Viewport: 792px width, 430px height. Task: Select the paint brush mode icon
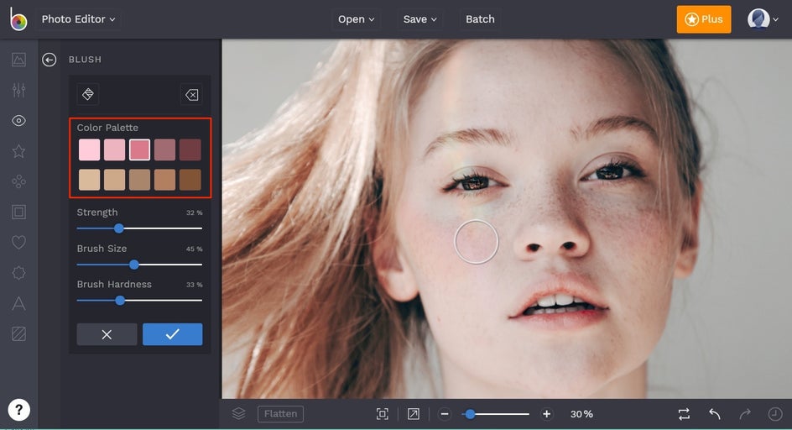88,94
